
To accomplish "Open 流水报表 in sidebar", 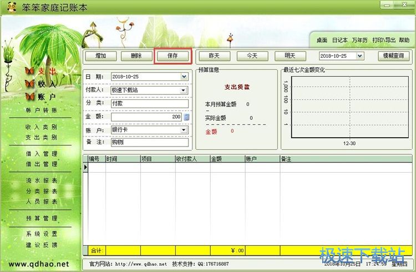I will (42, 180).
